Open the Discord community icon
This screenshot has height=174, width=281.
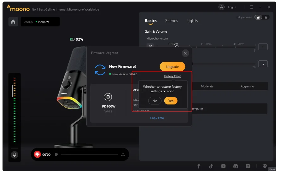[x=235, y=166]
